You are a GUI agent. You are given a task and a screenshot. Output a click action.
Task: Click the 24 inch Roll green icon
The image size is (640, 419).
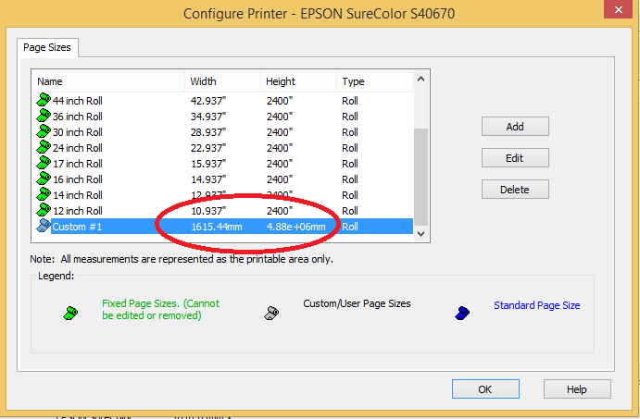[43, 148]
